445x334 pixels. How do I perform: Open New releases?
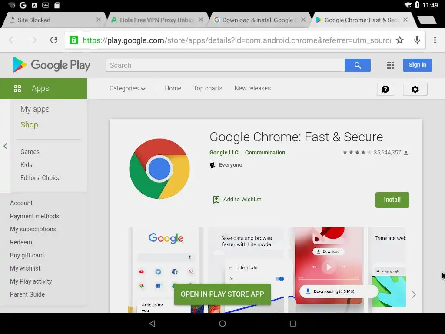pos(252,88)
